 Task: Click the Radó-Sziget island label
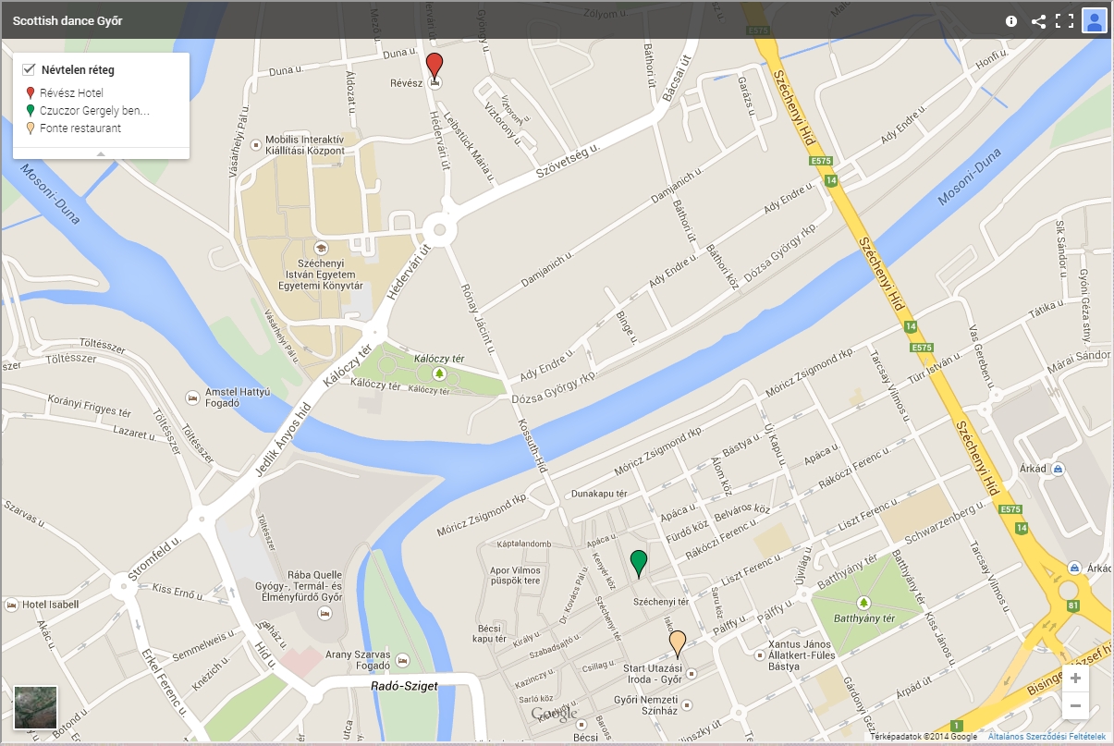pos(404,686)
